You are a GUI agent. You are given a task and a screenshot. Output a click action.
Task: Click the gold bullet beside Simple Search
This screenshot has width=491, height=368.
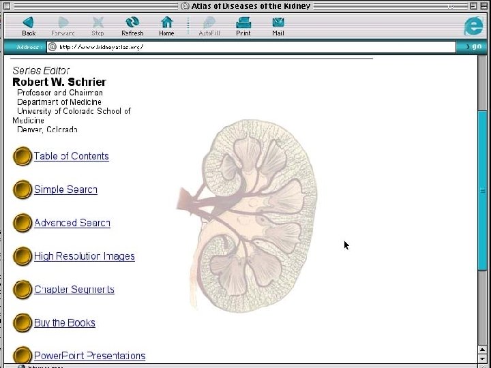click(x=23, y=189)
